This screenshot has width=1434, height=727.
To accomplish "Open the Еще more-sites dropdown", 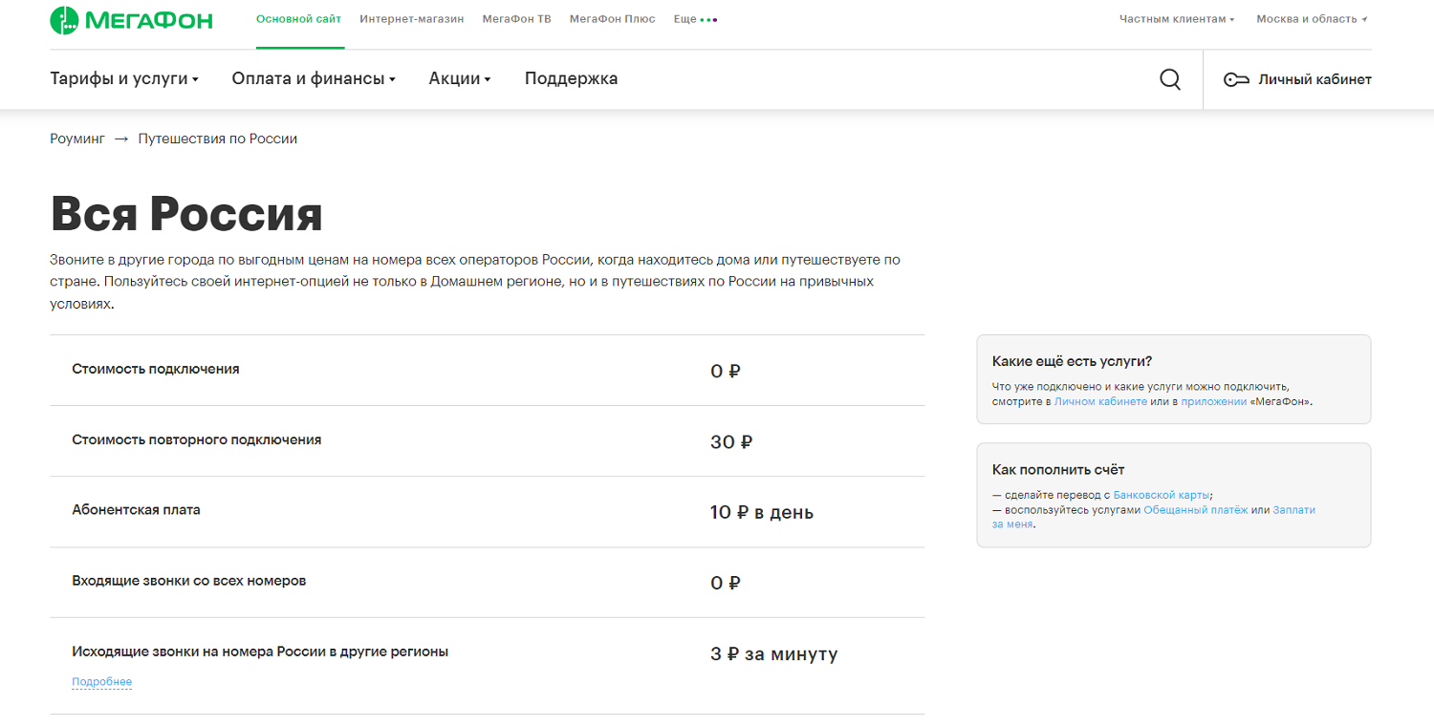I will [x=695, y=19].
